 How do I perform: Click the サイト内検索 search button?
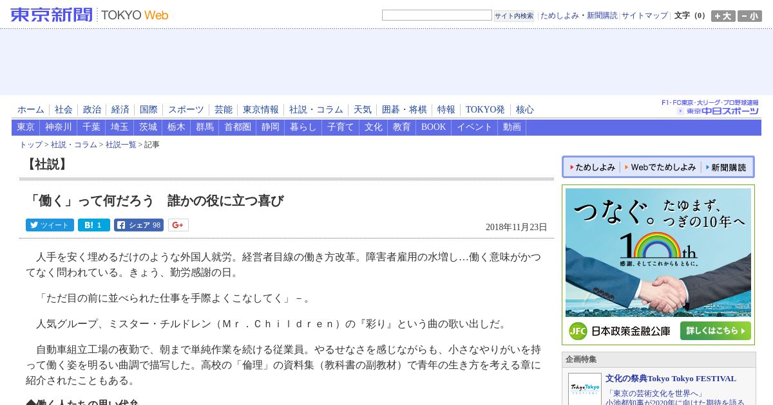coord(514,15)
